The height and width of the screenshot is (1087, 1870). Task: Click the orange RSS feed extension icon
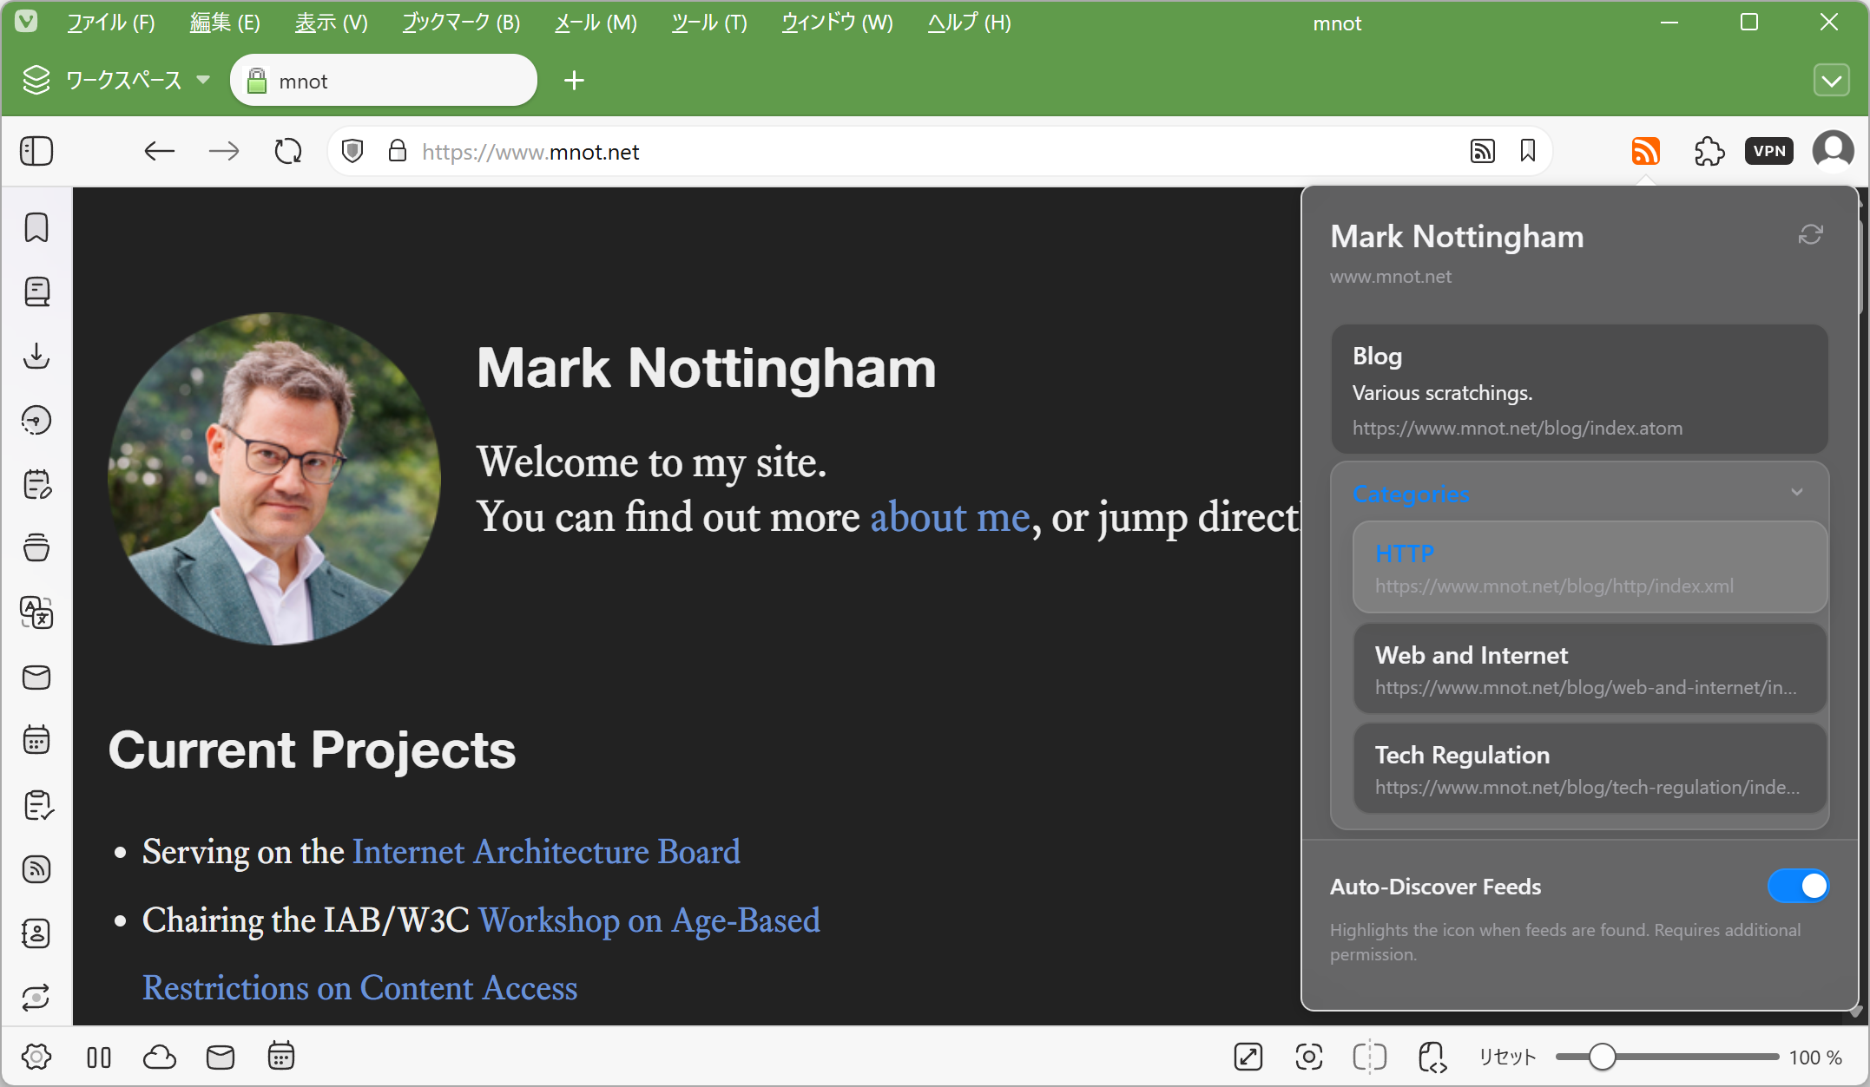pos(1645,151)
